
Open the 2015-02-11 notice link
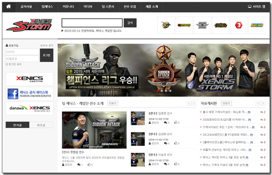[92, 31]
